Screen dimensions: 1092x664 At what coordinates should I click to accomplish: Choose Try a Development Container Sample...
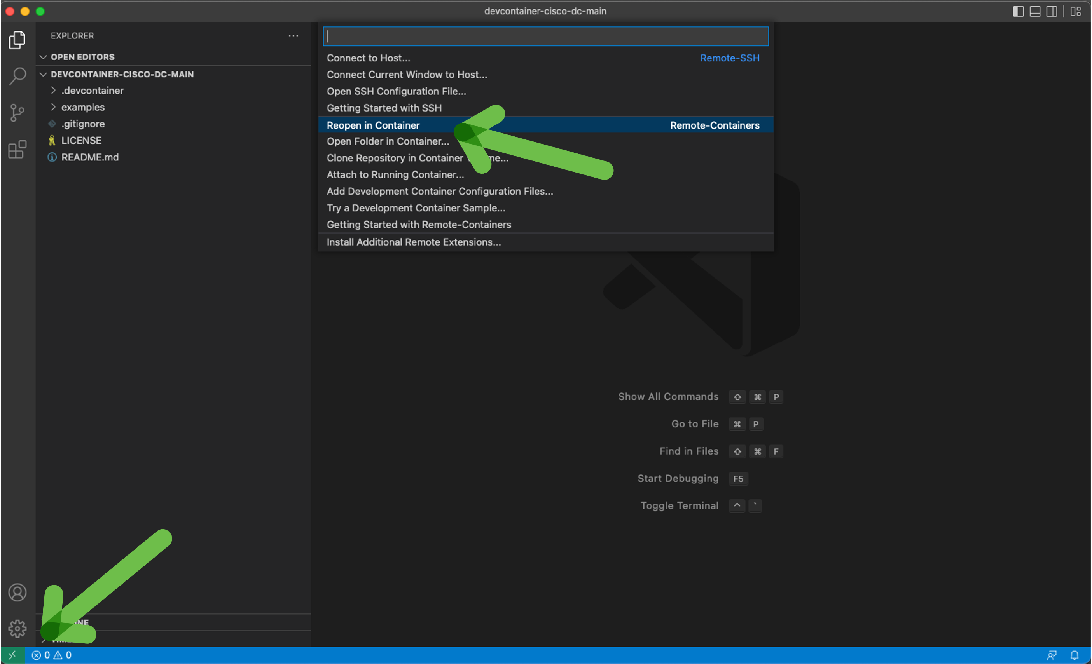coord(545,208)
